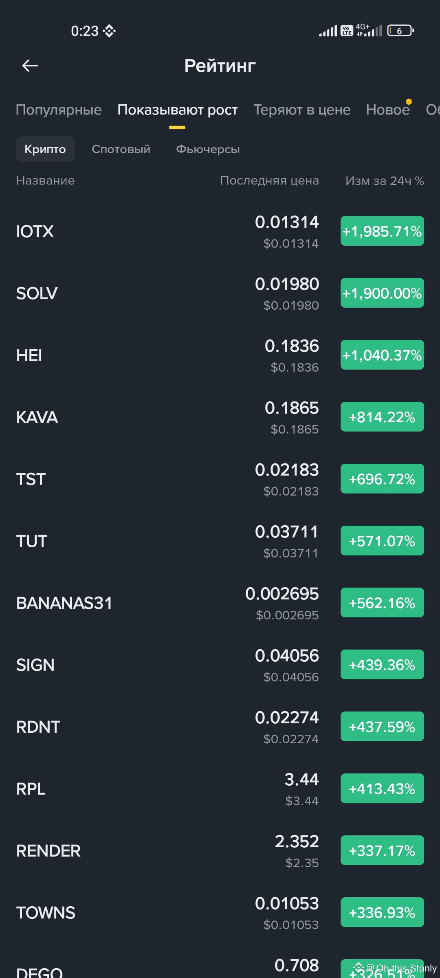
Task: Open the BANANAS31 coin row
Action: coord(220,603)
